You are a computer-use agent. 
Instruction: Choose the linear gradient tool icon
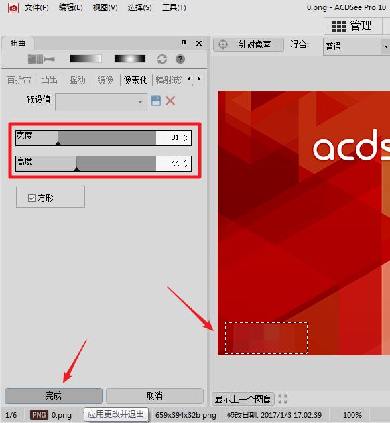coord(86,59)
